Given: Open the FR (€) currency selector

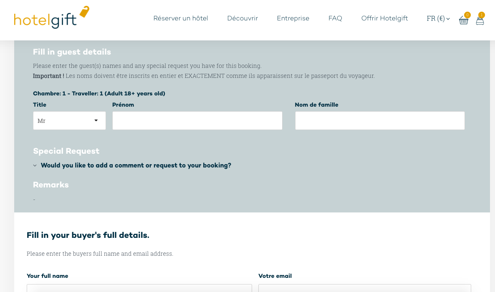Looking at the screenshot, I should [438, 19].
